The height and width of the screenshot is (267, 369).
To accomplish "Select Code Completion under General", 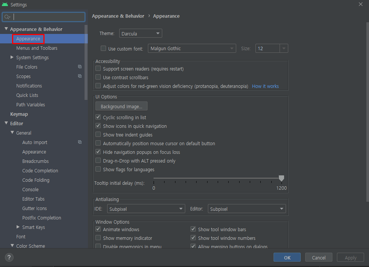I will click(x=40, y=171).
